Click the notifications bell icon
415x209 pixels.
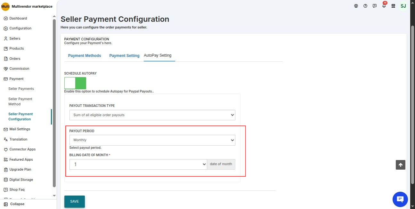coord(384,6)
